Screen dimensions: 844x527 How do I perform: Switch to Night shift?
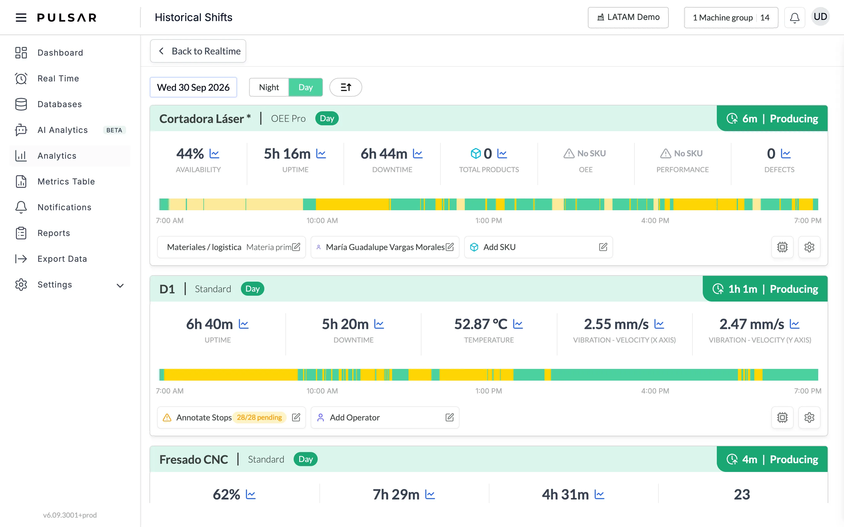tap(269, 87)
